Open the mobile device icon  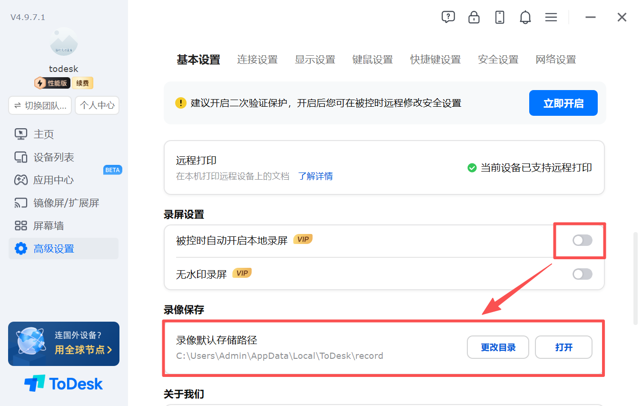(x=500, y=17)
